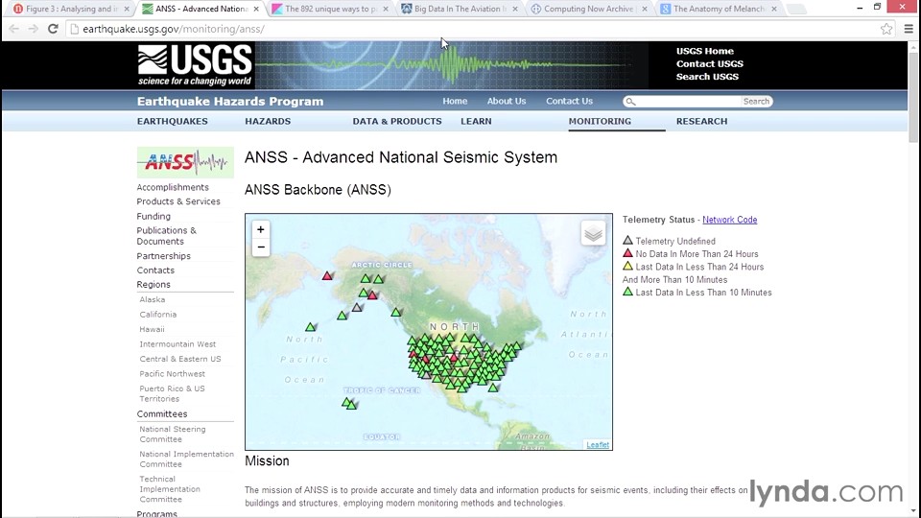Screen dimensions: 921x518
Task: Select the California region link
Action: [x=158, y=315]
